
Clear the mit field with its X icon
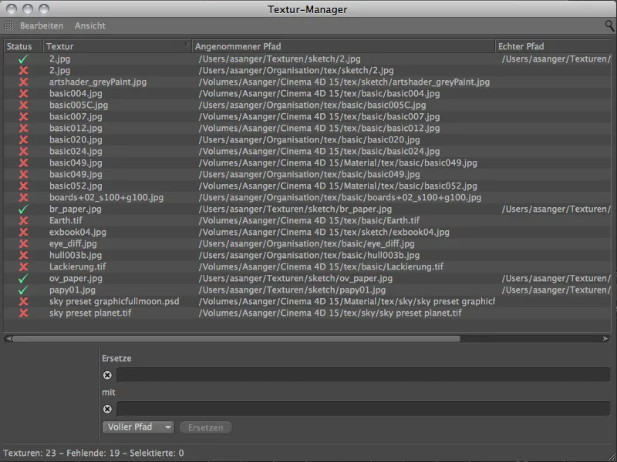coord(107,409)
